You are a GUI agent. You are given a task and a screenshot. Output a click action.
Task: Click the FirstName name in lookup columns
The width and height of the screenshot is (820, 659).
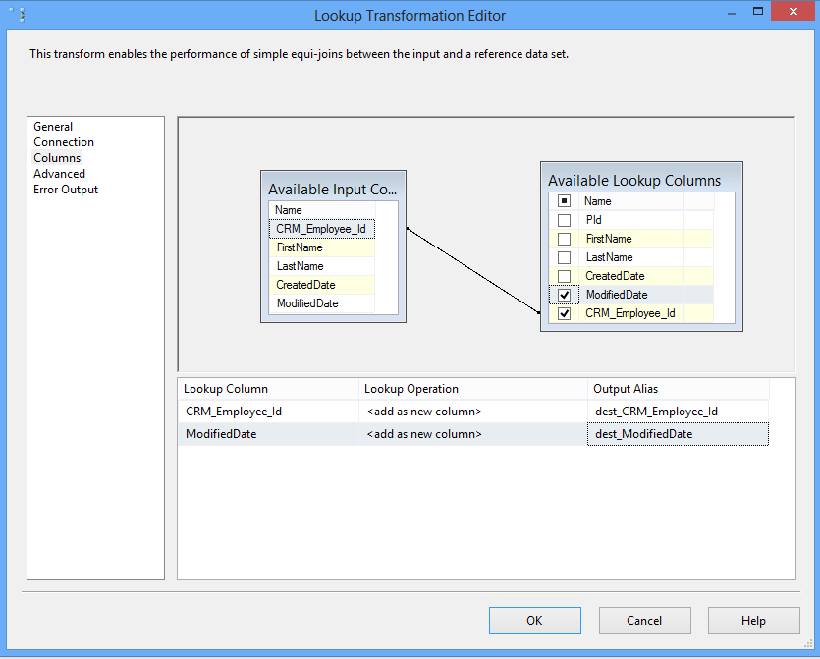point(630,239)
